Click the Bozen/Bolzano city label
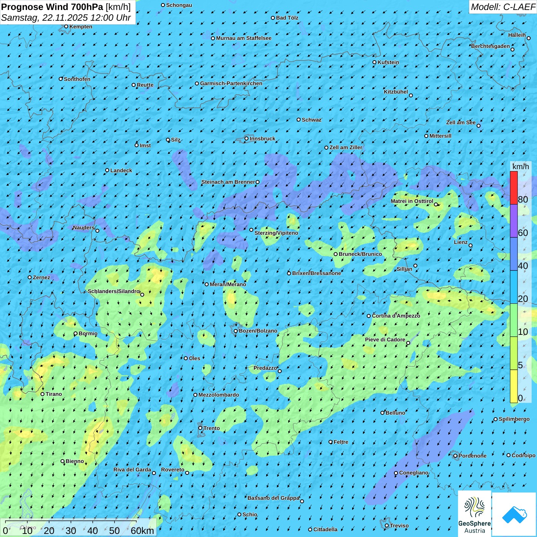This screenshot has width=537, height=537. coord(258,331)
